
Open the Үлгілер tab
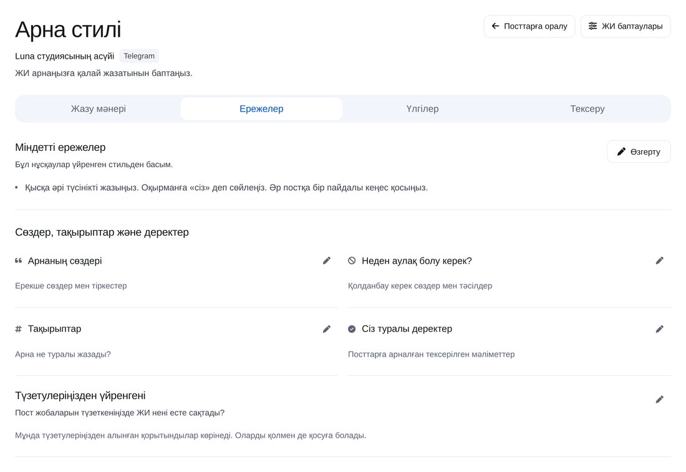point(422,108)
